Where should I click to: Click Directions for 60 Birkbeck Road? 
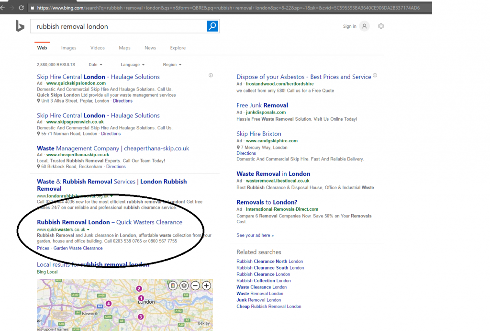pyautogui.click(x=116, y=166)
